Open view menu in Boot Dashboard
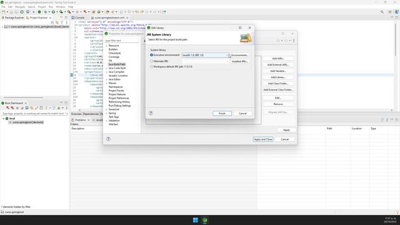400x225 pixels. 67,108
